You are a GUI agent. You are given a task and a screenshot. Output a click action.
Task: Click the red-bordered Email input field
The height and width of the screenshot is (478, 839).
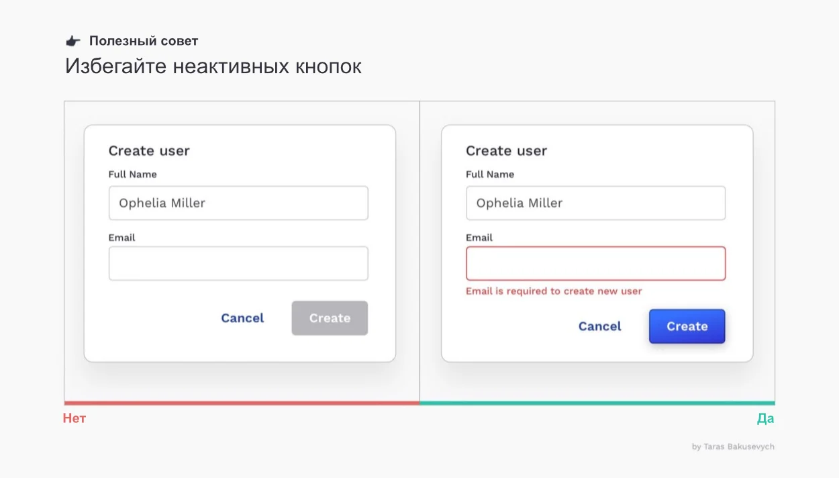click(595, 263)
